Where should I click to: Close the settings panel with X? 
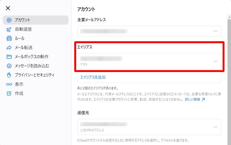coord(8,8)
